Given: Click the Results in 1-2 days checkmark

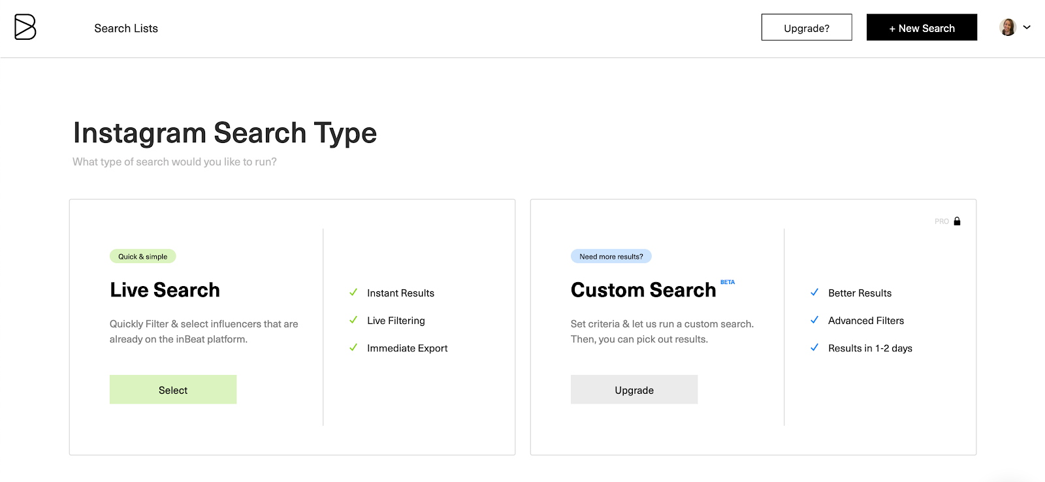Looking at the screenshot, I should click(x=814, y=347).
